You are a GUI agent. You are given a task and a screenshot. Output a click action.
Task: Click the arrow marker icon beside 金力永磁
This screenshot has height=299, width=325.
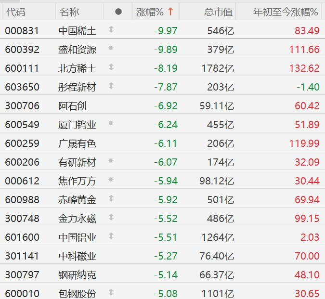[x=111, y=217]
